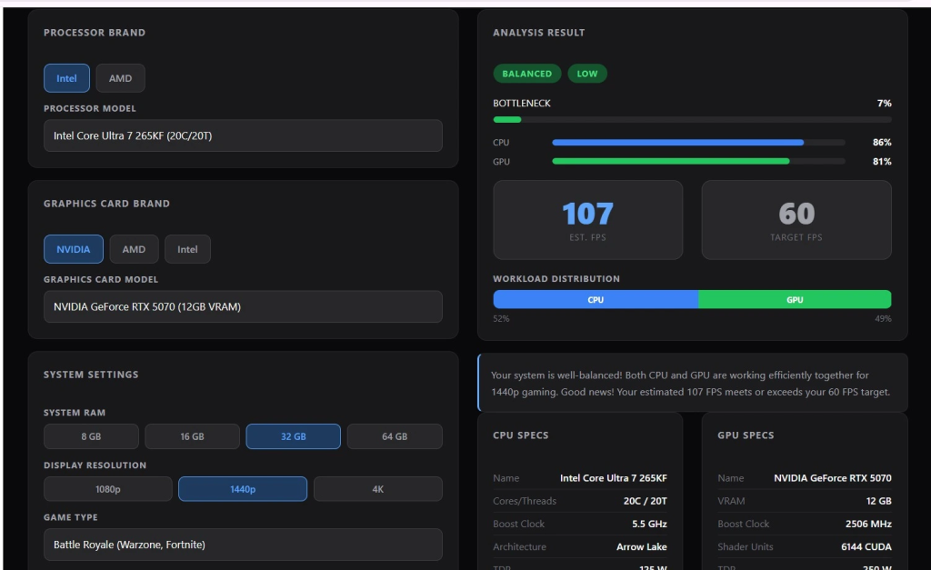Set system RAM to 32 GB
The width and height of the screenshot is (931, 570).
point(294,436)
